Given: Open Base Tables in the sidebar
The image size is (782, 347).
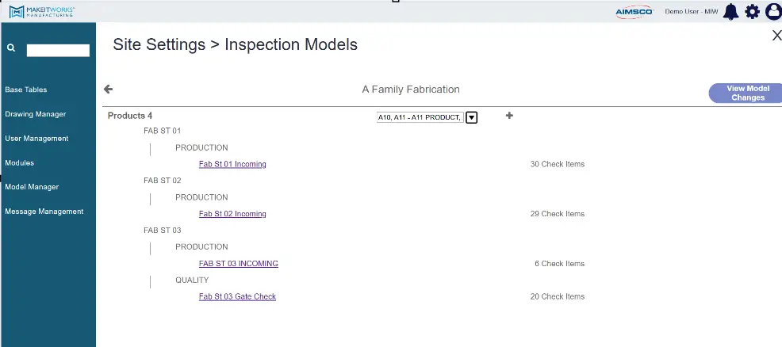Looking at the screenshot, I should [26, 90].
